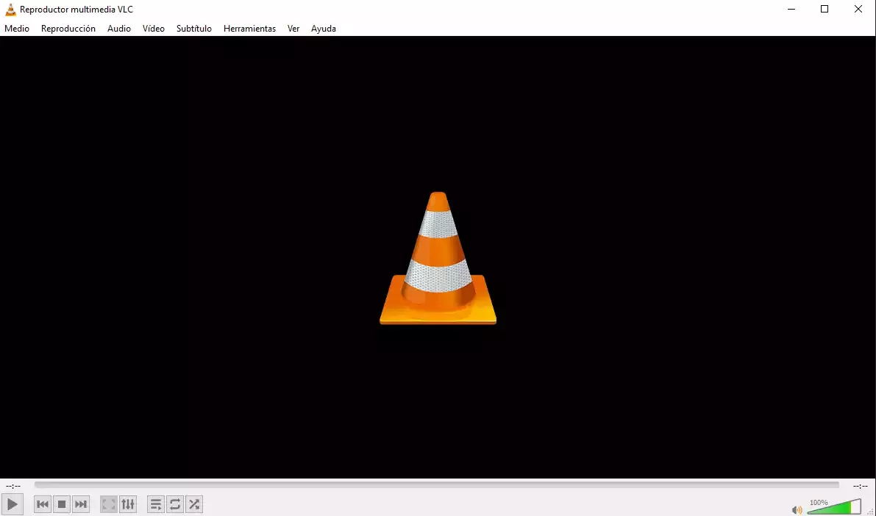Open the Ayuda menu

pos(324,29)
